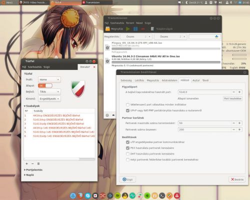
Task: Uncheck UPnP or NAT-PMP port forwarding
Action: click(127, 110)
